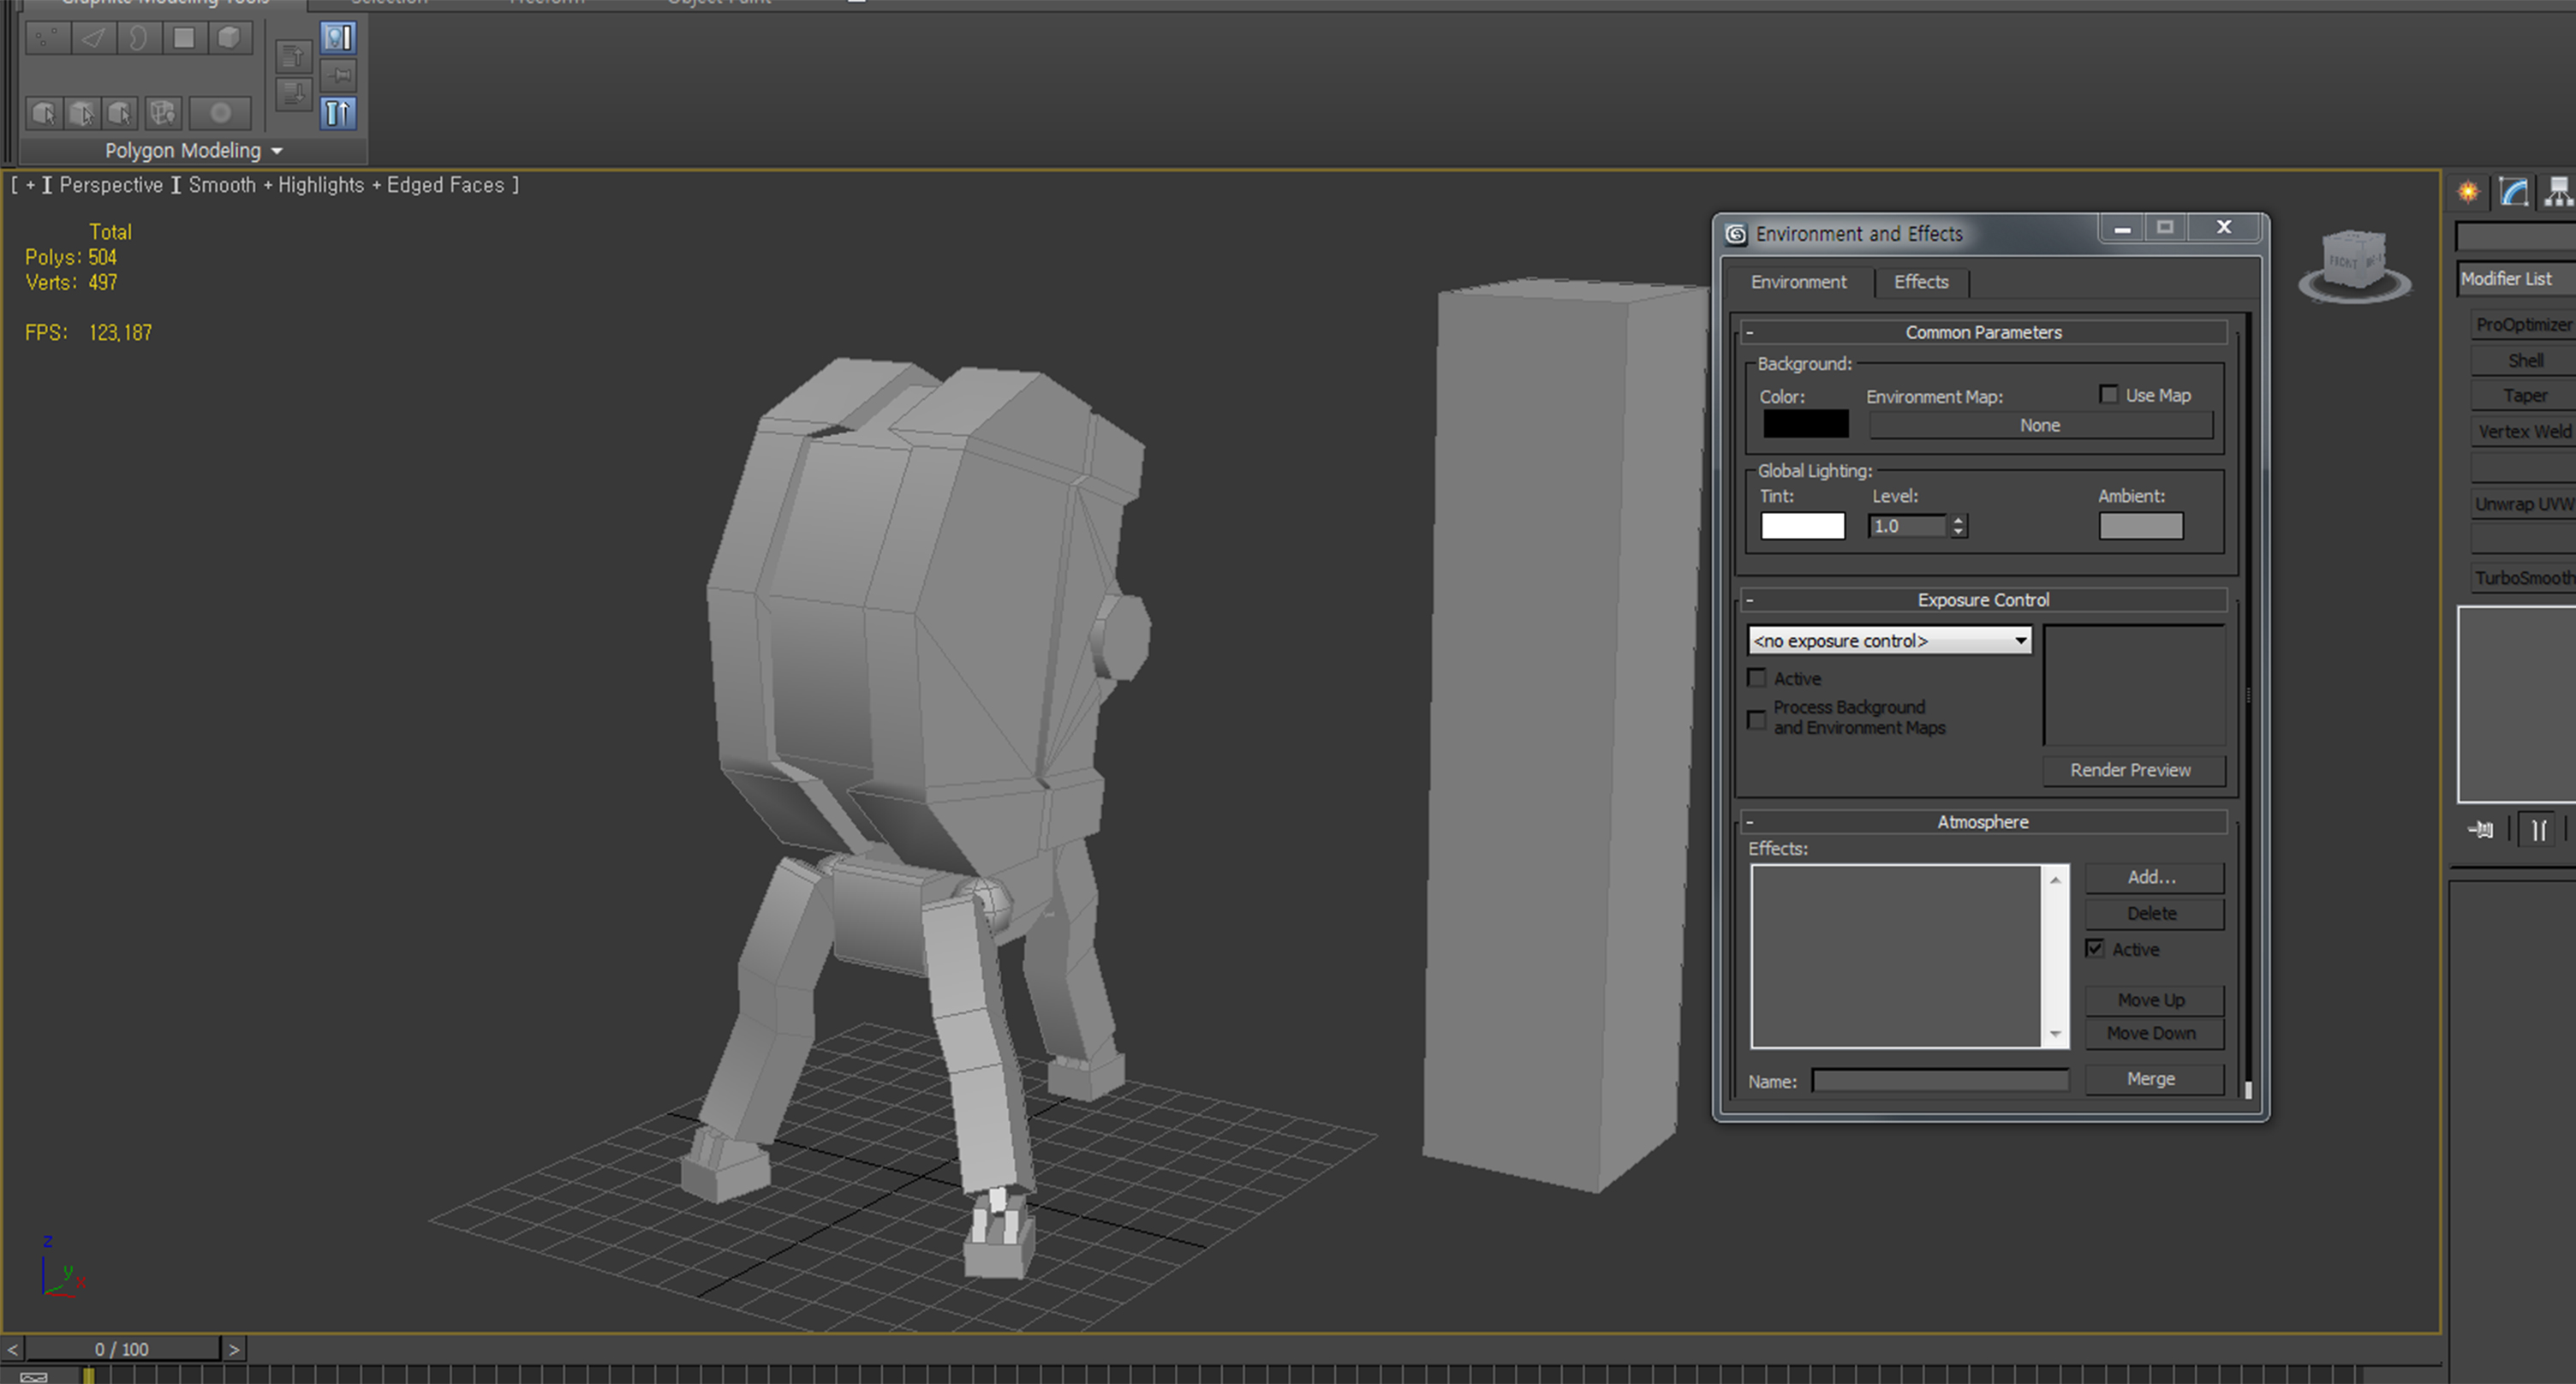Image resolution: width=2576 pixels, height=1384 pixels.
Task: Collapse the Atmosphere rollout
Action: pyautogui.click(x=1983, y=822)
